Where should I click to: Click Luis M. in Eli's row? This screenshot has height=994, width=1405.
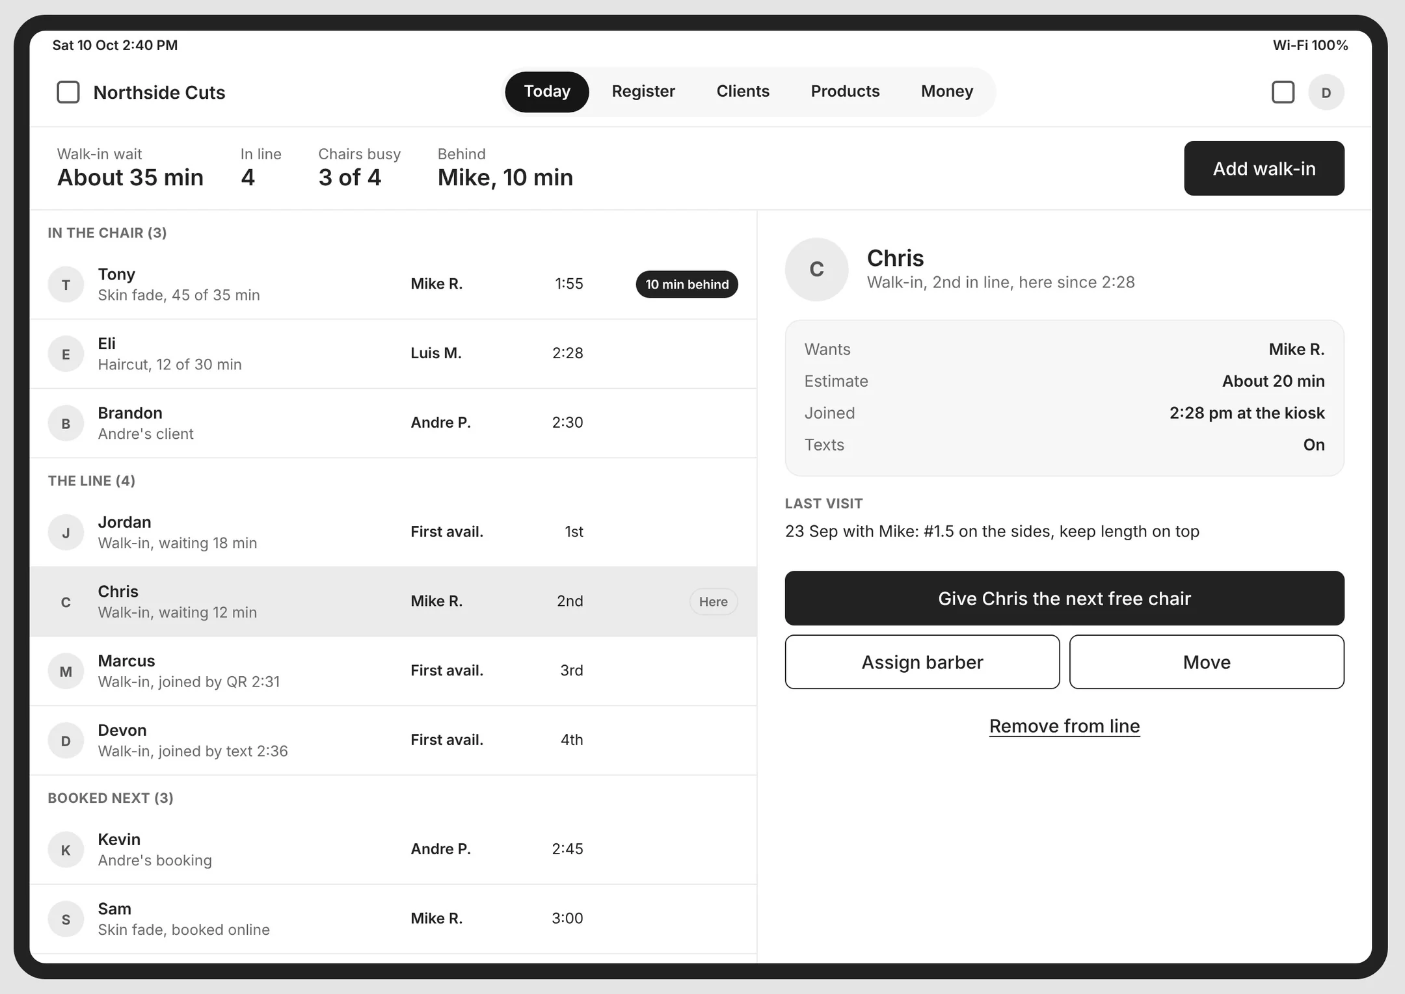436,353
